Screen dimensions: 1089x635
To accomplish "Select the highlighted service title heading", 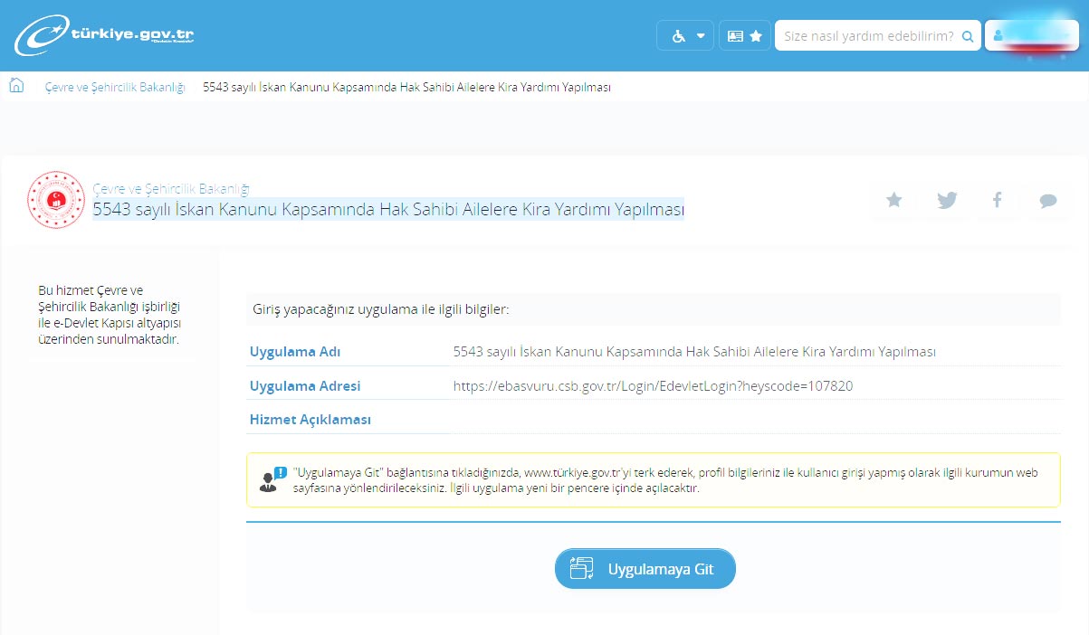I will tap(388, 210).
